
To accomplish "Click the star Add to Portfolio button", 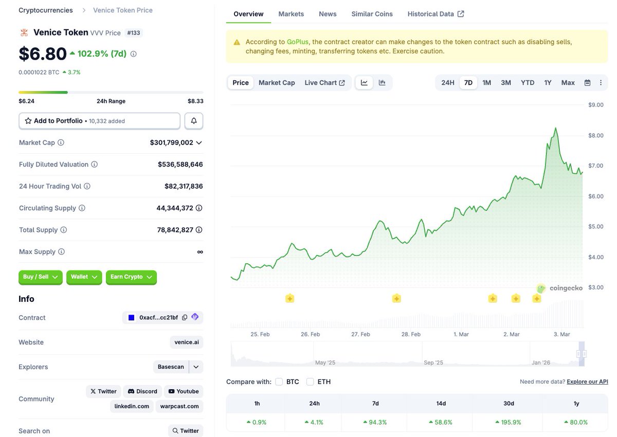I will [x=100, y=121].
